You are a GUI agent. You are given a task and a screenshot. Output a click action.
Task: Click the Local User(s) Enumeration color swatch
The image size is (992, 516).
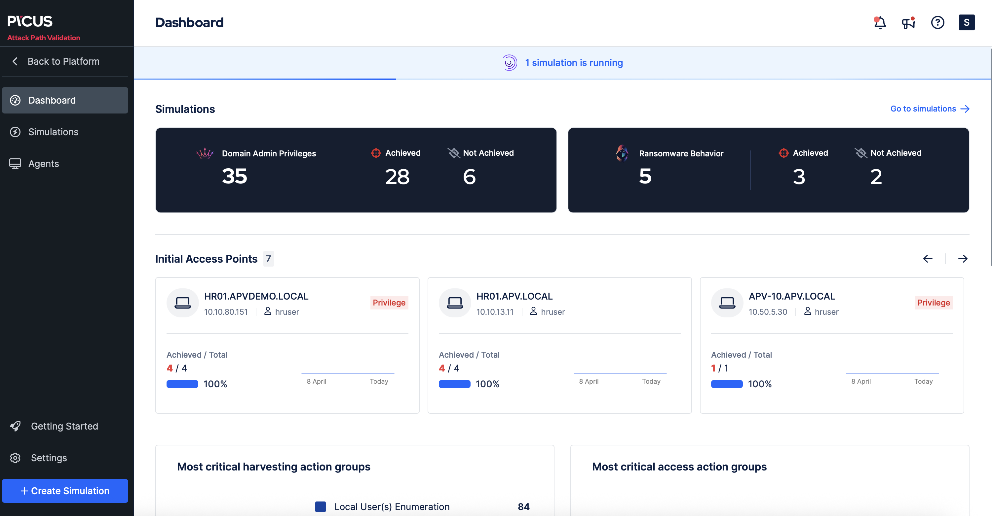(321, 506)
